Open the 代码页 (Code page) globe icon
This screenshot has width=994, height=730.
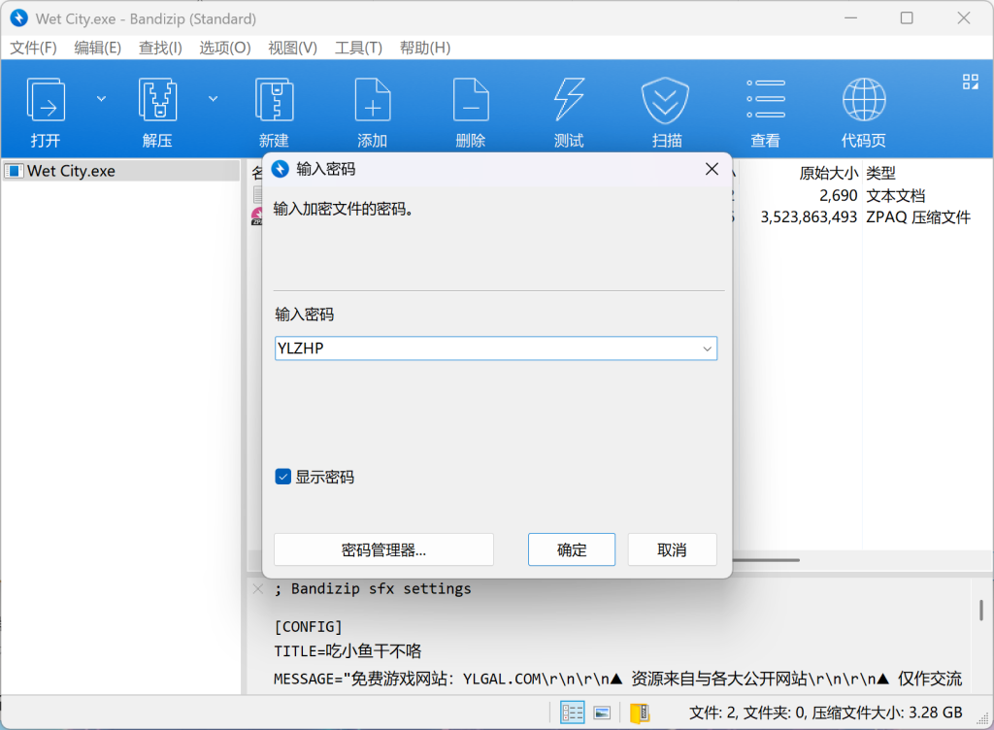point(863,101)
